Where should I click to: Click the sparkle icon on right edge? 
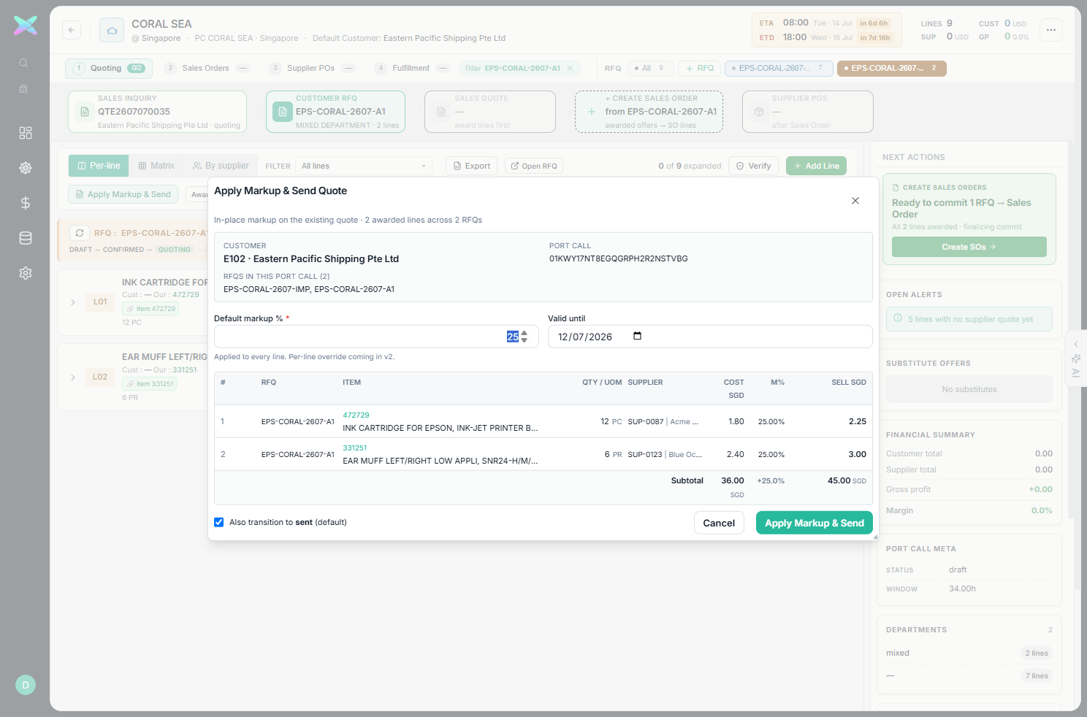(x=1076, y=358)
